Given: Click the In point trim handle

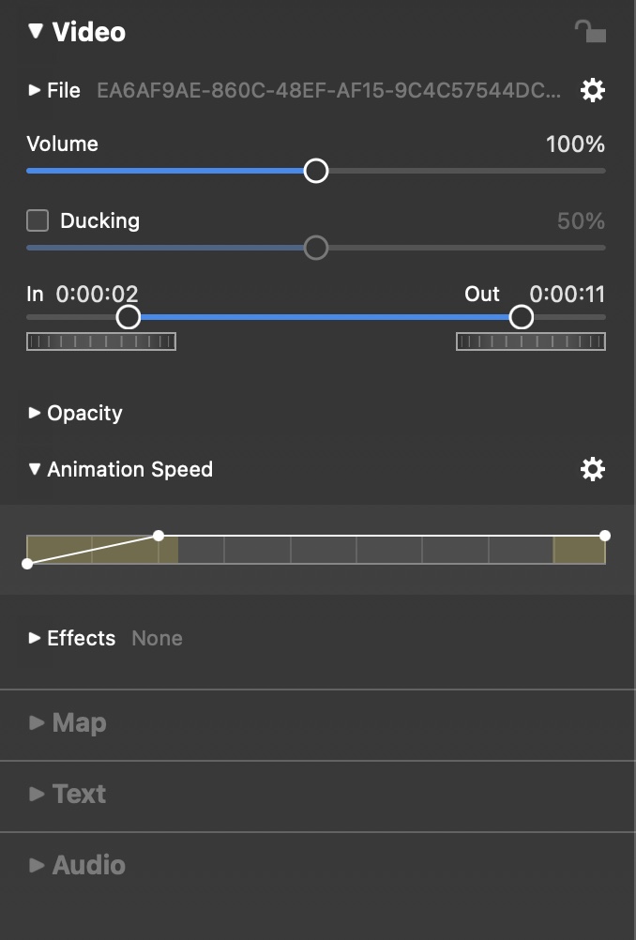Looking at the screenshot, I should pos(129,317).
